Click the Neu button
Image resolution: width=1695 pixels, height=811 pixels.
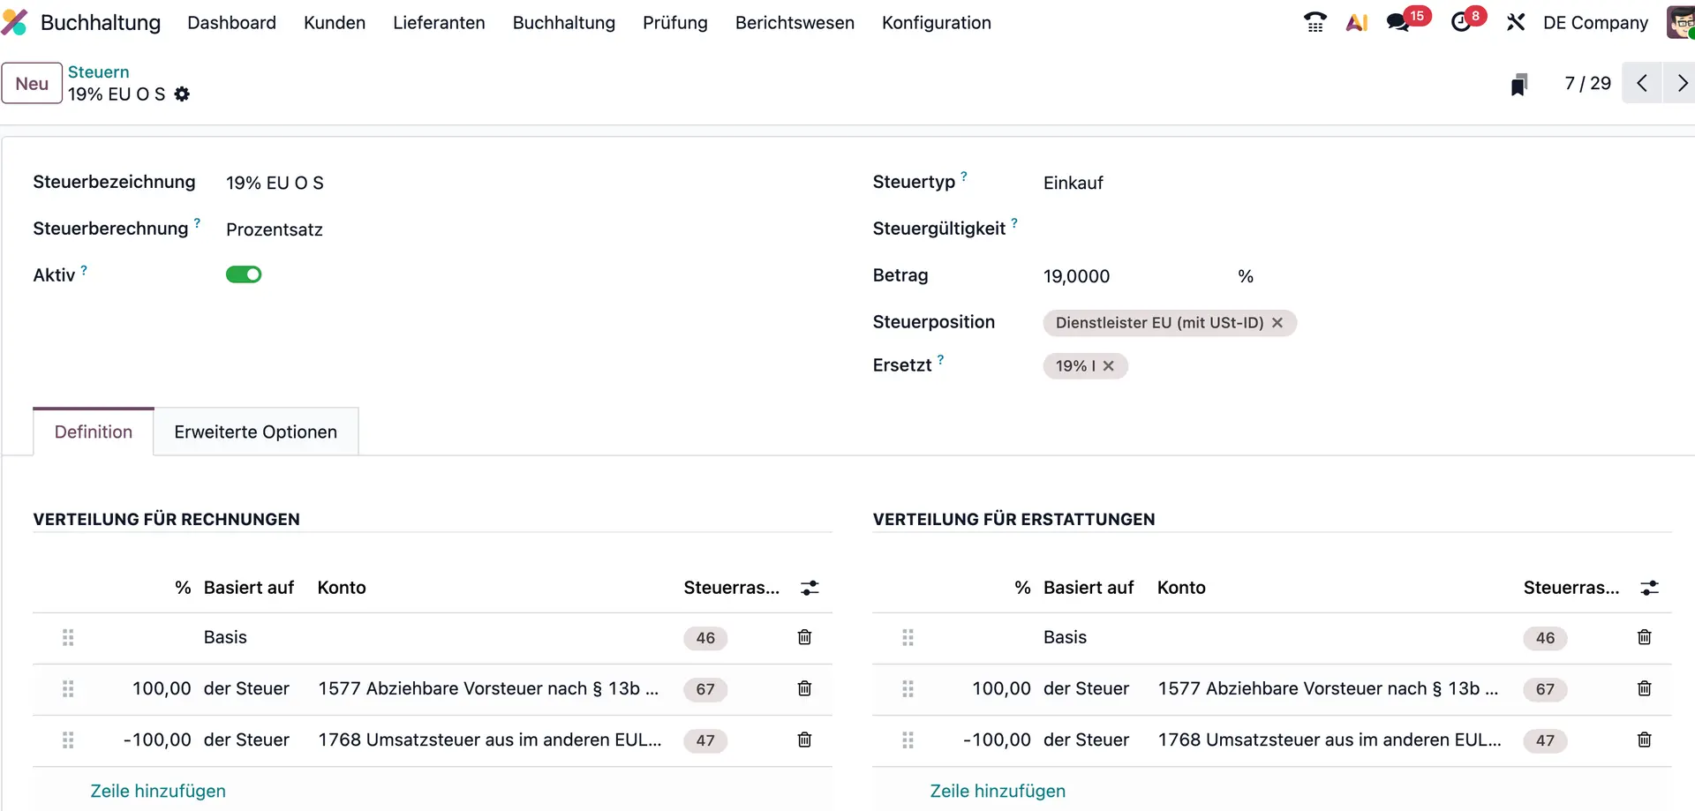pyautogui.click(x=32, y=82)
